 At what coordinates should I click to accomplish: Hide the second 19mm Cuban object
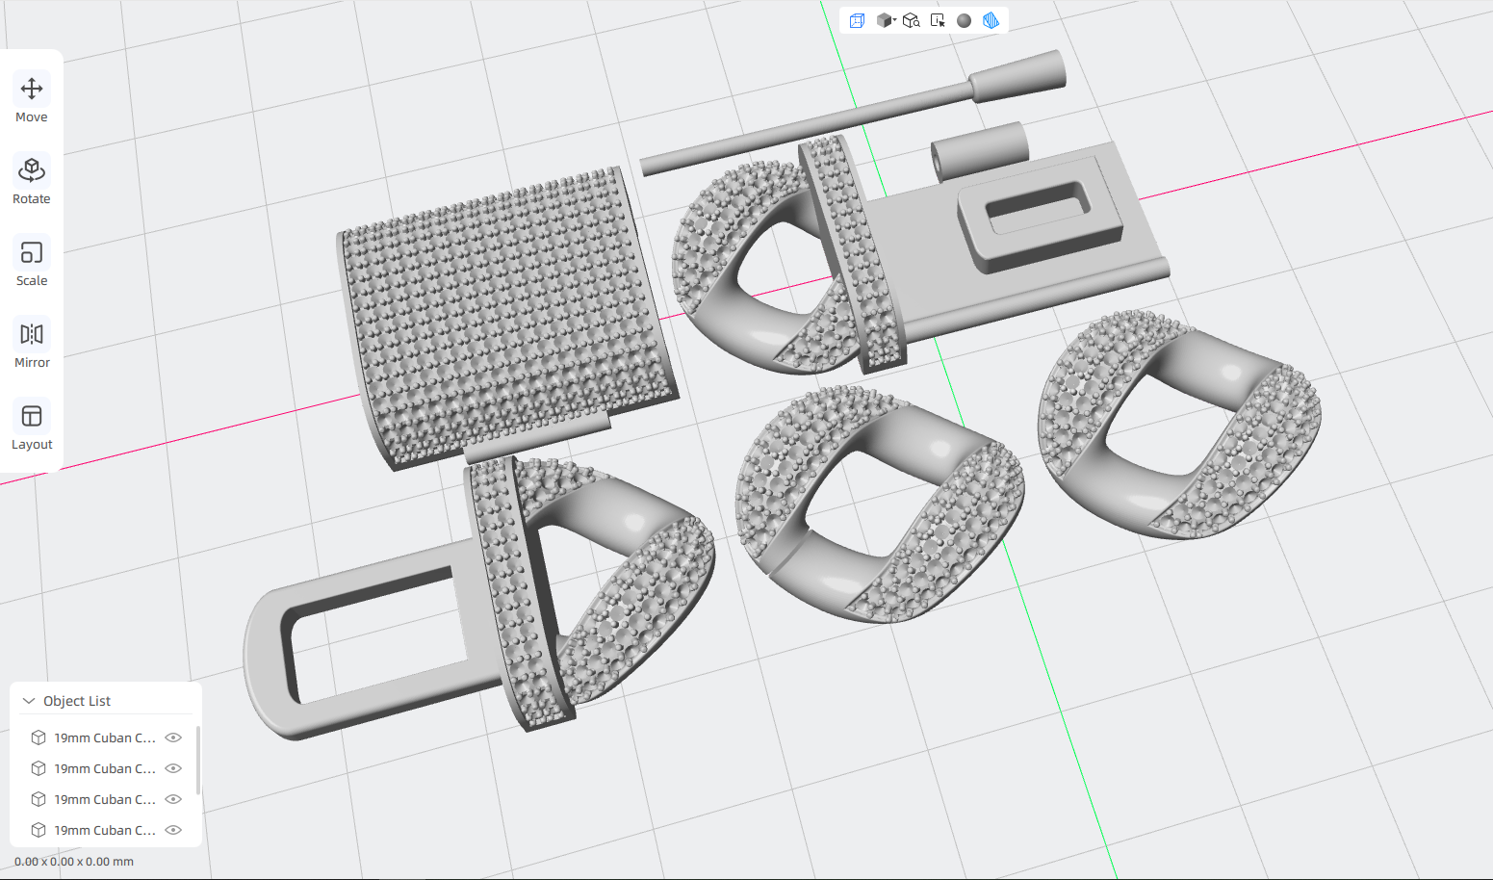173,768
